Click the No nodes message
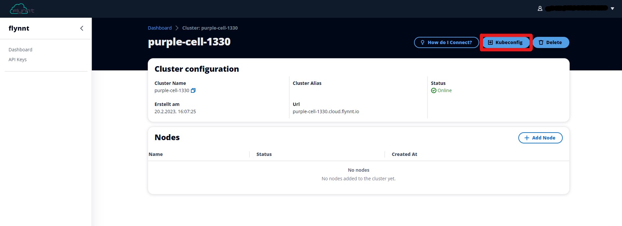The height and width of the screenshot is (226, 622). (x=358, y=170)
